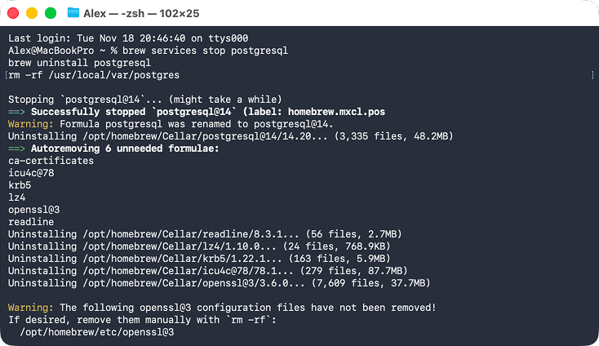599x346 pixels.
Task: Click the yellow "Warning:" label about renamed formula
Action: 30,124
